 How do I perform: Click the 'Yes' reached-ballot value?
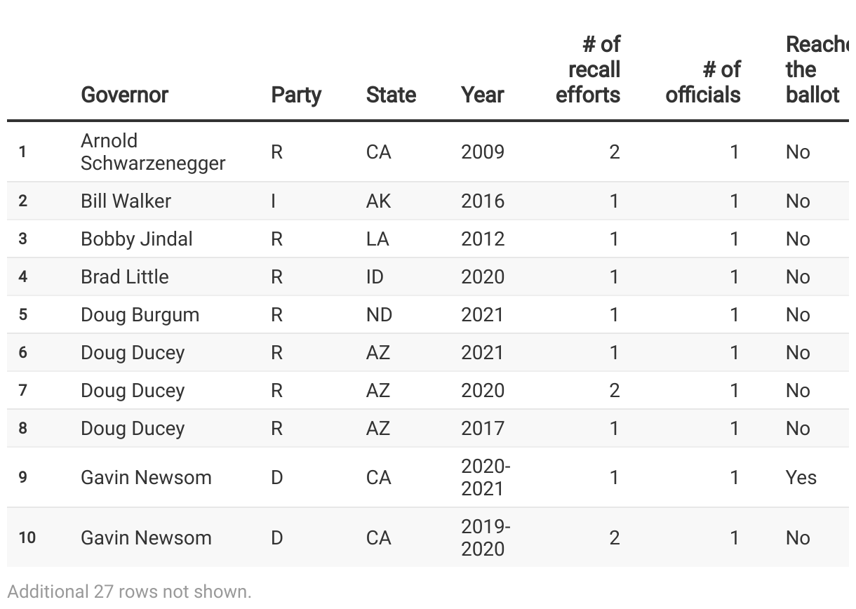tap(801, 478)
